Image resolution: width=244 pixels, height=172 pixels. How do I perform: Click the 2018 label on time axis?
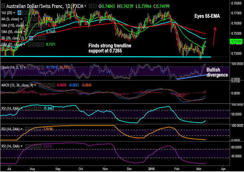152,169
